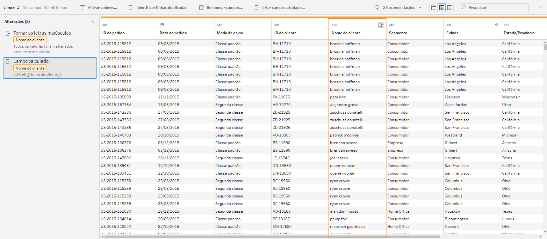Switch to list view

(x=450, y=7)
